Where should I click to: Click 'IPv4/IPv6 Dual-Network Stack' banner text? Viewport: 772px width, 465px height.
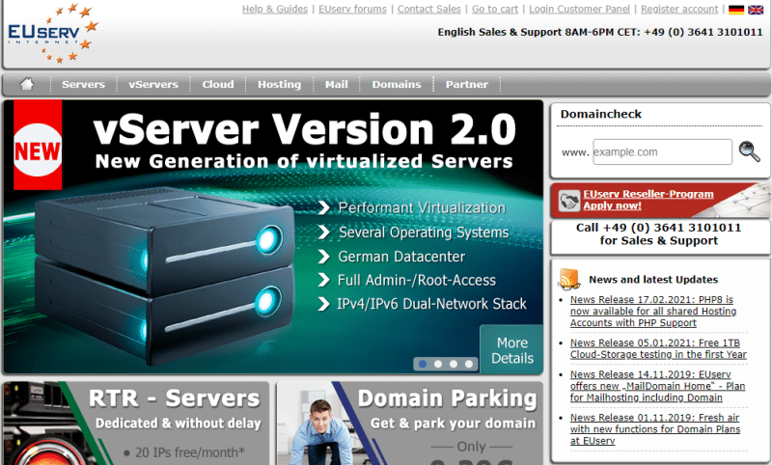coord(431,304)
